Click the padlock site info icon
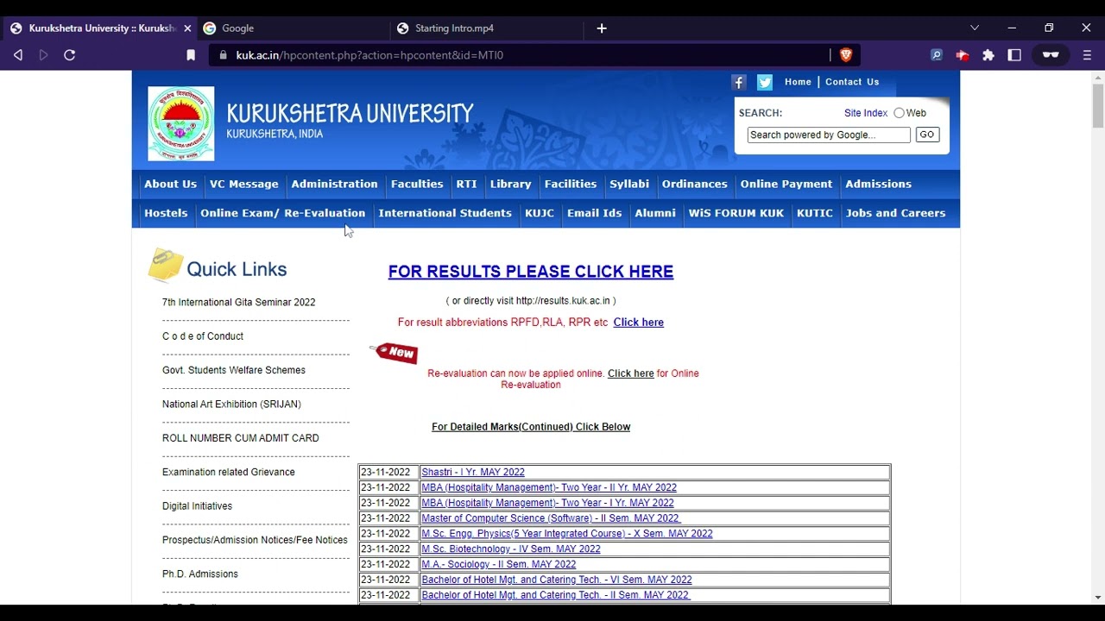Screen dimensions: 1105x621 point(224,55)
